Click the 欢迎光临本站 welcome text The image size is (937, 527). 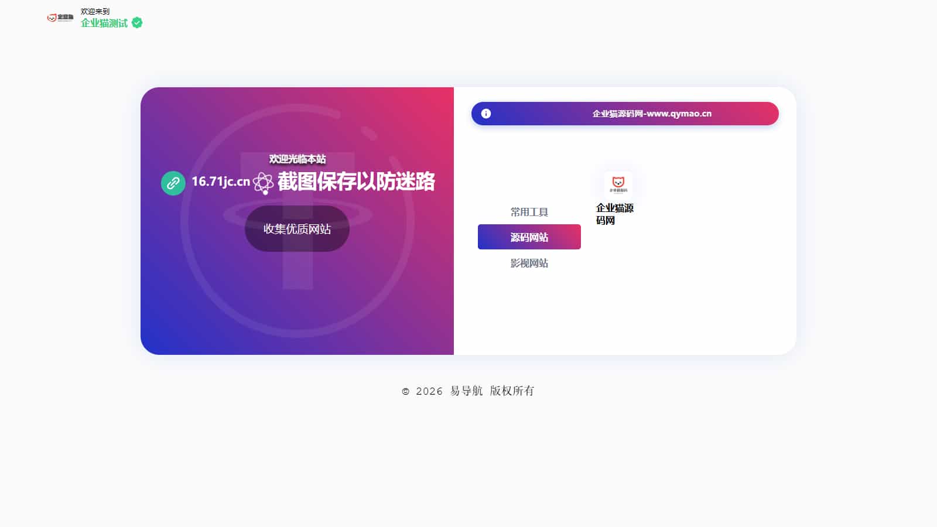pyautogui.click(x=297, y=159)
